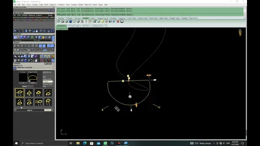Click the monitor icon in Display toolbar
The height and width of the screenshot is (146, 260).
(x=122, y=21)
